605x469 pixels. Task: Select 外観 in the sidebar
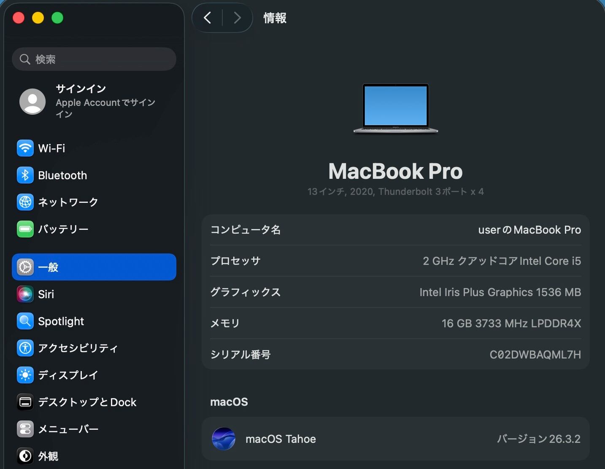94,456
